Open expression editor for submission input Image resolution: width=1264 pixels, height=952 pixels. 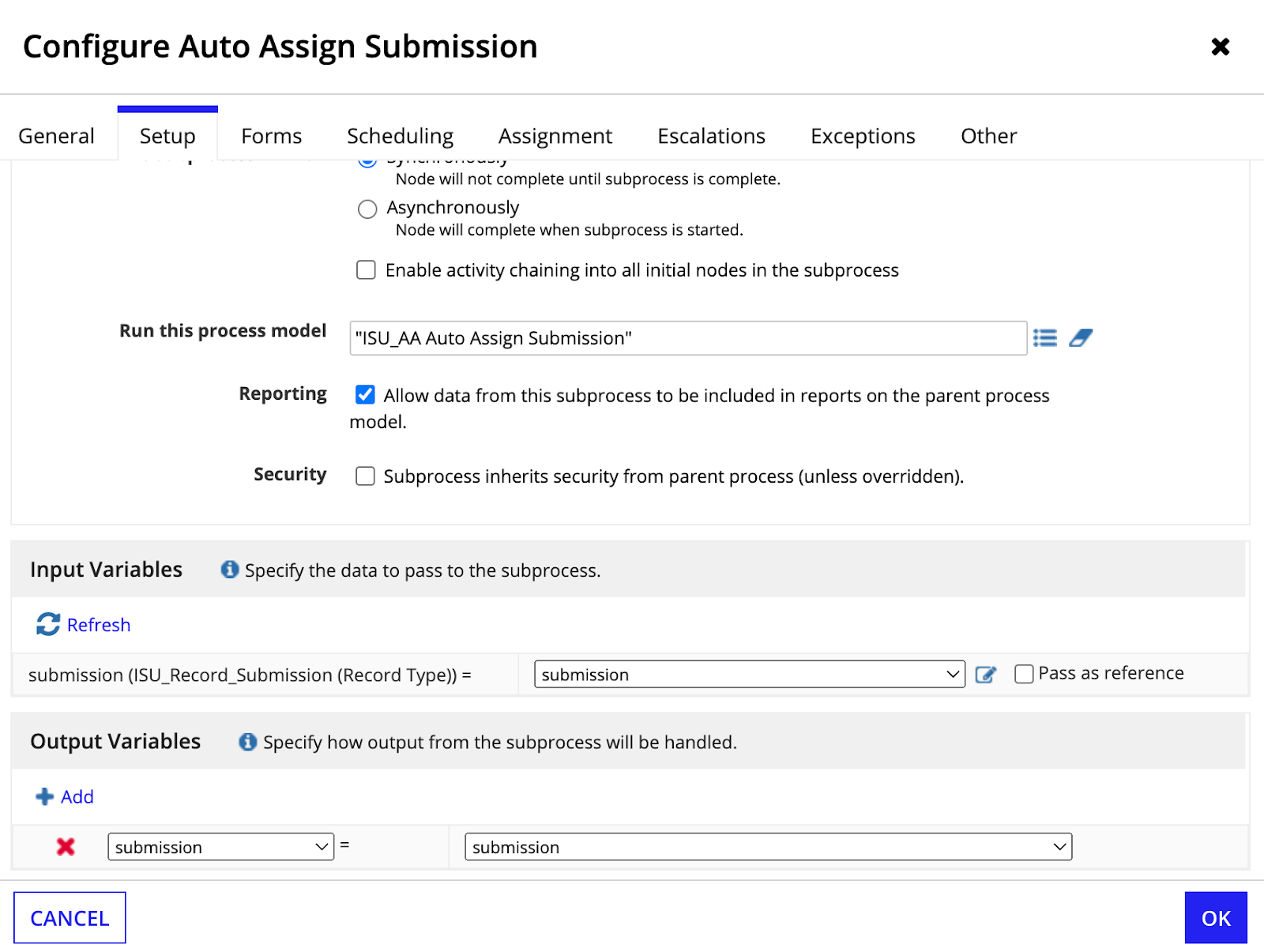point(985,675)
